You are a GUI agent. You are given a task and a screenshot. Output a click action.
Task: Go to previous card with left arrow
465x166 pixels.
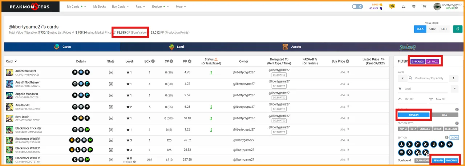pyautogui.click(x=403, y=78)
